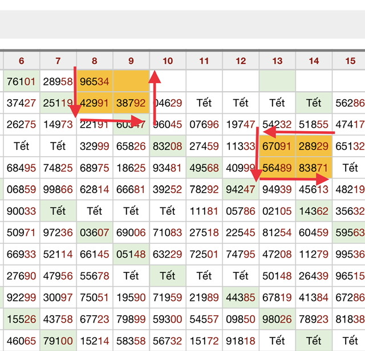Viewport: 365px width, 351px height.
Task: Select column header 6
Action: [x=22, y=61]
